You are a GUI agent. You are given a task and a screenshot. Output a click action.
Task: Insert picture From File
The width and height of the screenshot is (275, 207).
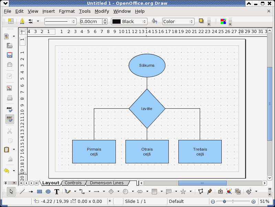coord(229,192)
